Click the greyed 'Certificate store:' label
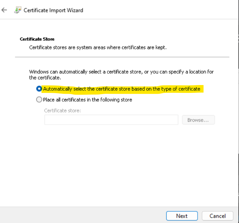The height and width of the screenshot is (223, 239). [x=62, y=111]
